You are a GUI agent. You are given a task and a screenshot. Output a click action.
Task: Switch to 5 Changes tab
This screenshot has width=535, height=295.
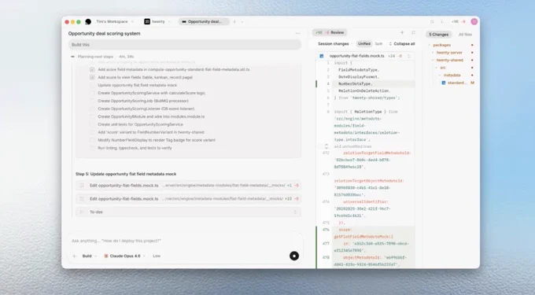pyautogui.click(x=438, y=35)
